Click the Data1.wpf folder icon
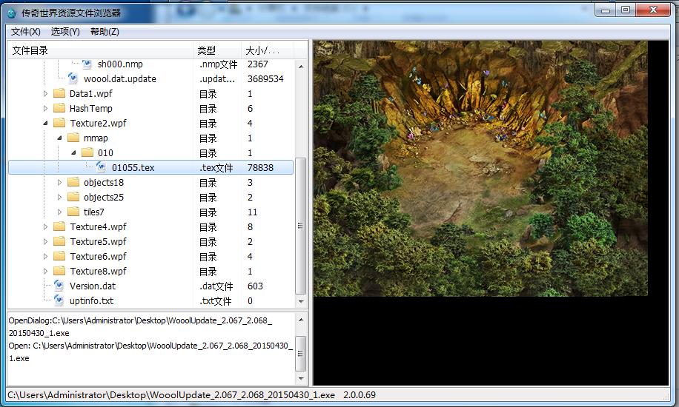The width and height of the screenshot is (679, 407). click(59, 93)
